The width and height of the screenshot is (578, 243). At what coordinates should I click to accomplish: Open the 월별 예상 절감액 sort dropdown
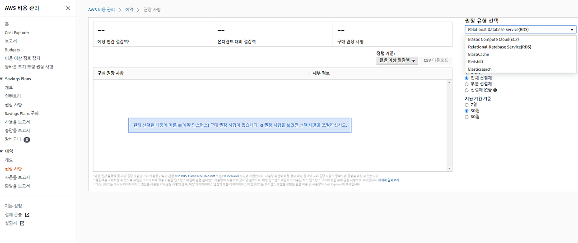tap(397, 60)
